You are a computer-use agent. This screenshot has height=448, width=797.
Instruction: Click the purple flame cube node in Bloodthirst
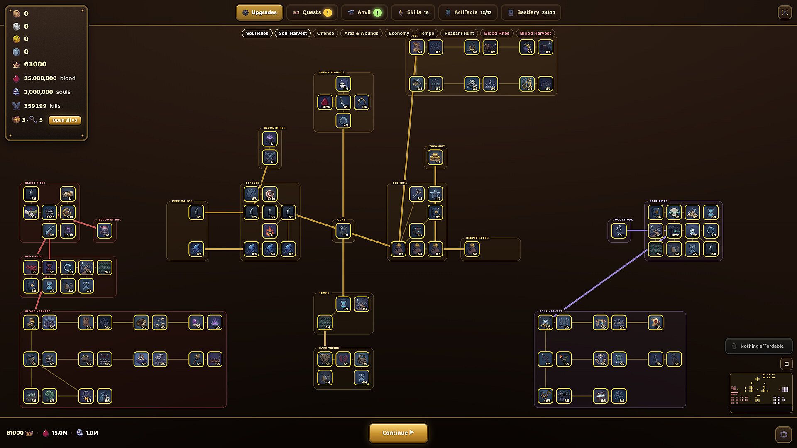click(270, 139)
